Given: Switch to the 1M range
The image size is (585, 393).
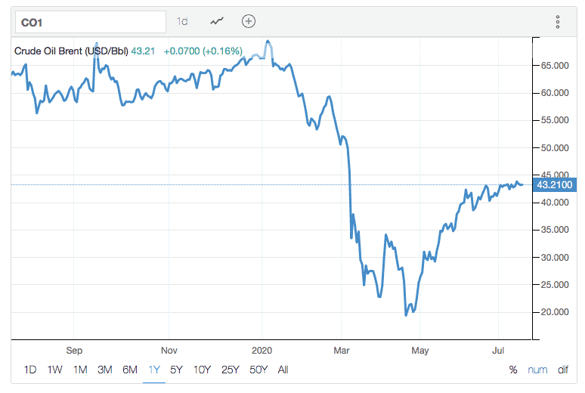Looking at the screenshot, I should tap(80, 370).
